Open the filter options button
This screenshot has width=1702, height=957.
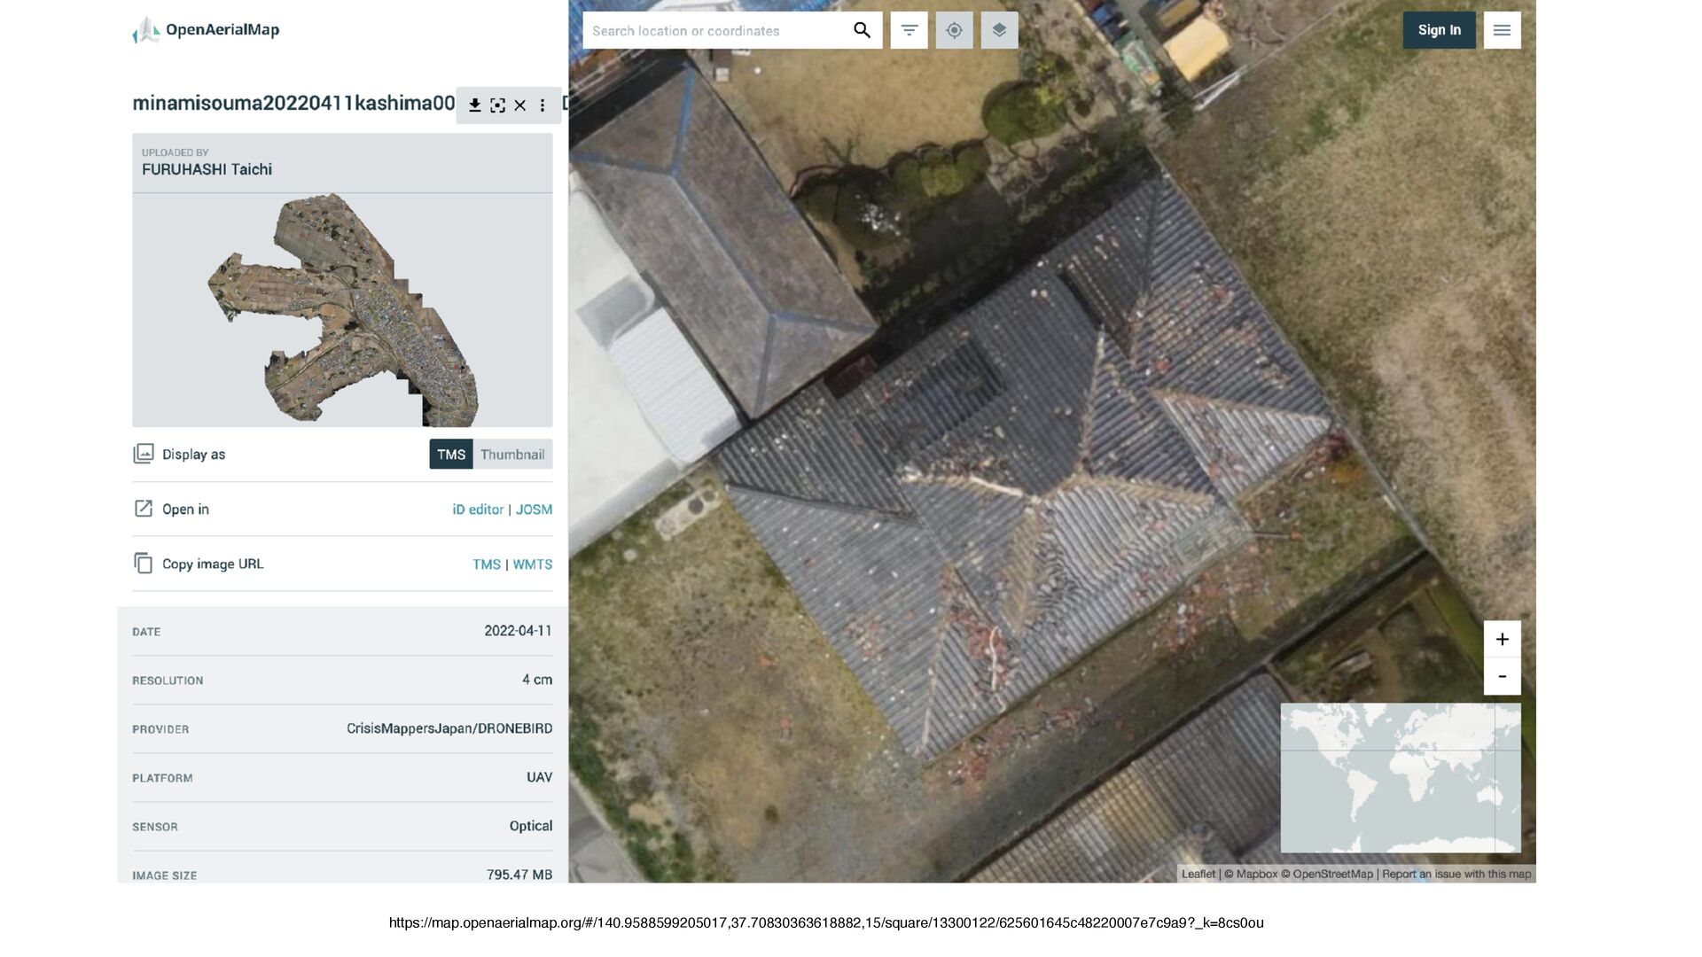[909, 30]
